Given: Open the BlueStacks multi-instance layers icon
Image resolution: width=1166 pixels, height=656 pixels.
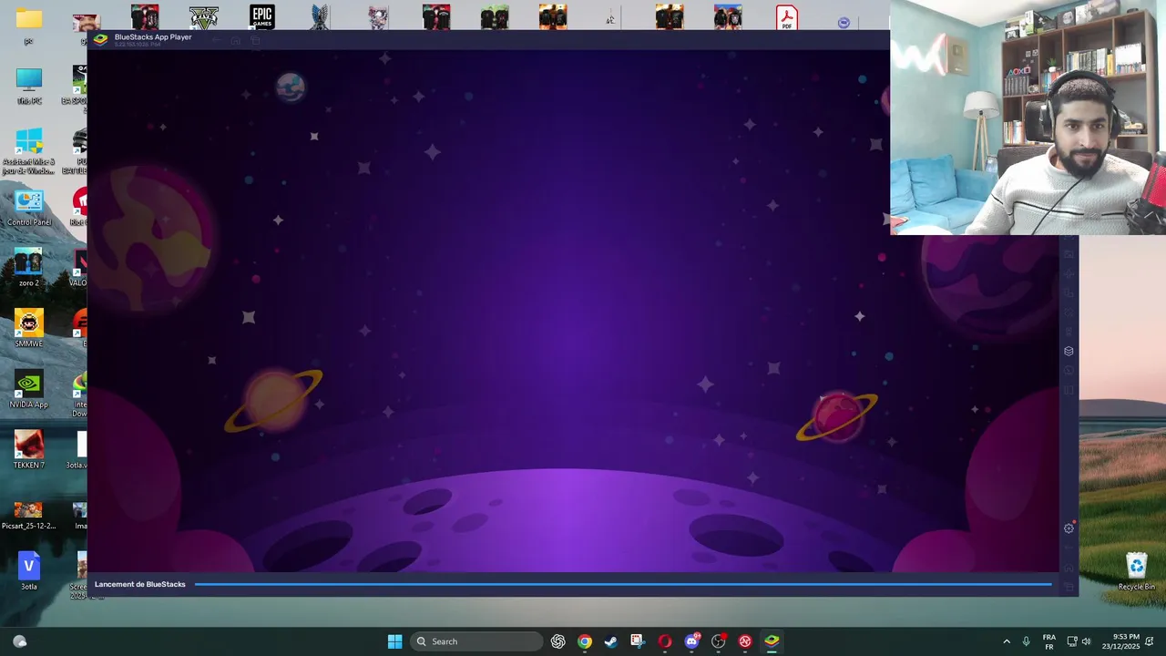Looking at the screenshot, I should 1069,351.
